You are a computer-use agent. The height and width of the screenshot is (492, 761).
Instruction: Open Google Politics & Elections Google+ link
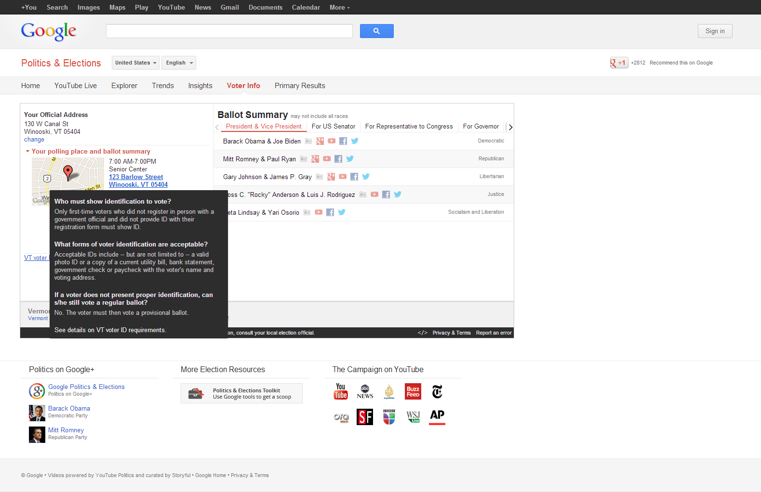(86, 387)
